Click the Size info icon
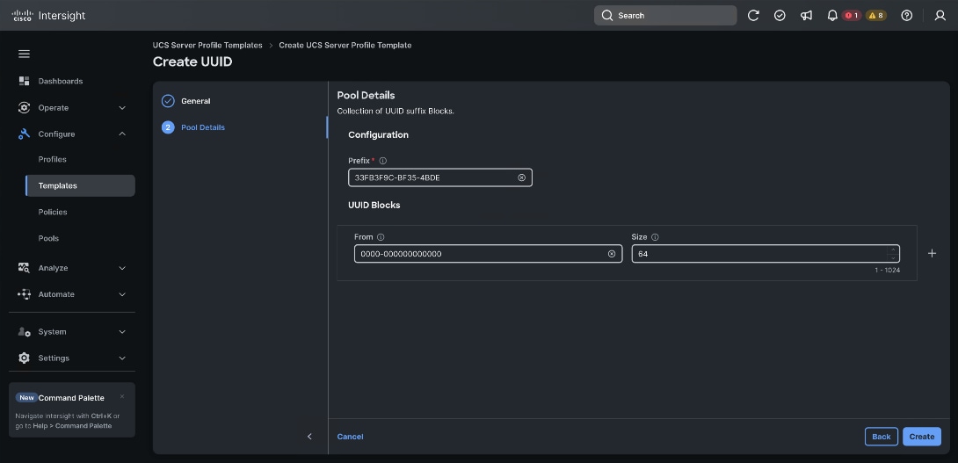The width and height of the screenshot is (958, 463). [655, 237]
